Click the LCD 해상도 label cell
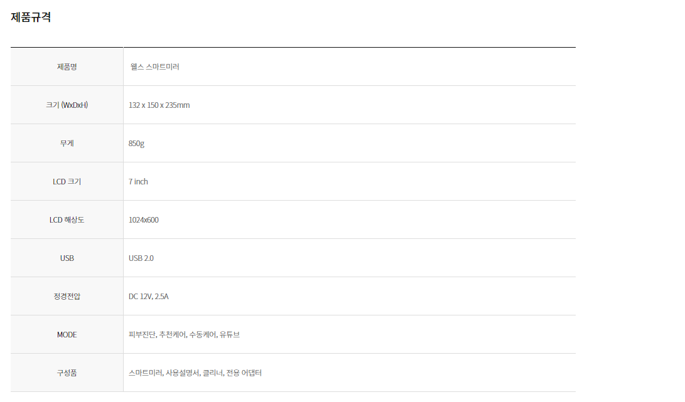The image size is (685, 402). [67, 220]
